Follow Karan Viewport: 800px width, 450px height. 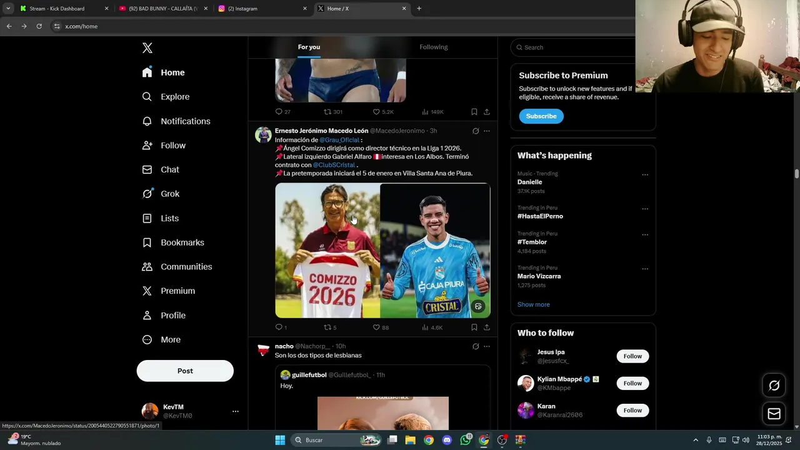[x=632, y=410]
